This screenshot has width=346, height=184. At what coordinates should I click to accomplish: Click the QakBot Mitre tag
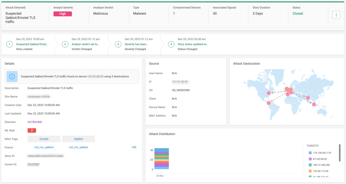point(78,139)
